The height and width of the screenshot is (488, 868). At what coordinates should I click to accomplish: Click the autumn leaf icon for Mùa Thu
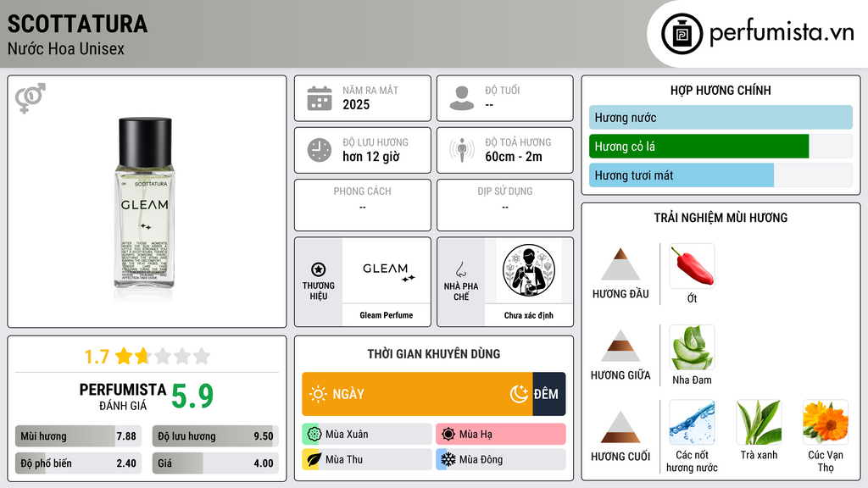[x=314, y=459]
